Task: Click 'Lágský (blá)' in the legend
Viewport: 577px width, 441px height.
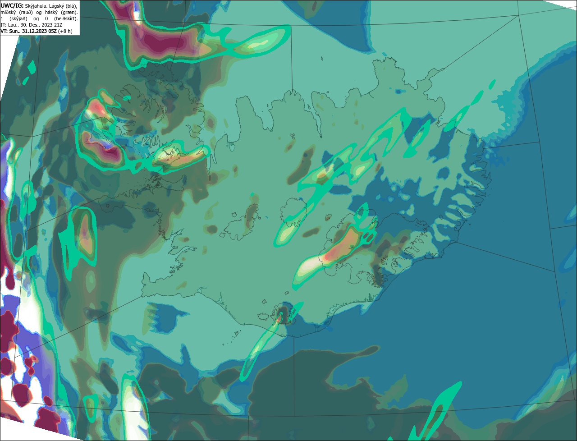Action: (x=63, y=6)
